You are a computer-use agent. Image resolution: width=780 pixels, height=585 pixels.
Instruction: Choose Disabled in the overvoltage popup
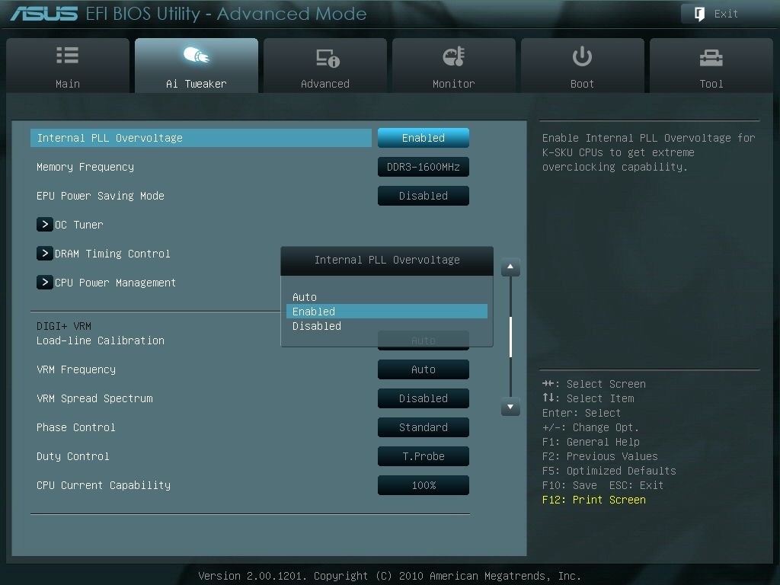386,326
